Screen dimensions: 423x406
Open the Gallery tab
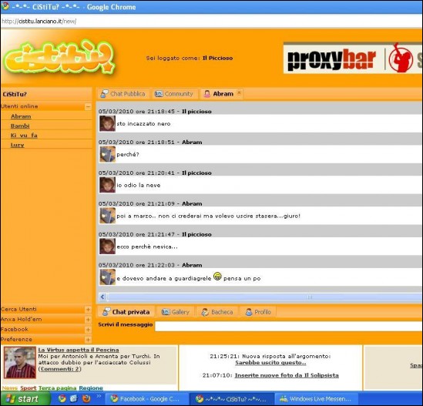point(176,312)
